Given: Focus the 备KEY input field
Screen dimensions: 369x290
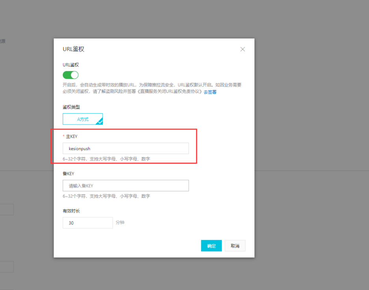Looking at the screenshot, I should [126, 185].
